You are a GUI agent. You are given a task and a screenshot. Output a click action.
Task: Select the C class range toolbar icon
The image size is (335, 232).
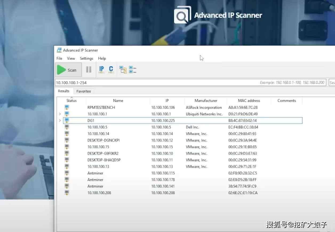click(x=111, y=69)
